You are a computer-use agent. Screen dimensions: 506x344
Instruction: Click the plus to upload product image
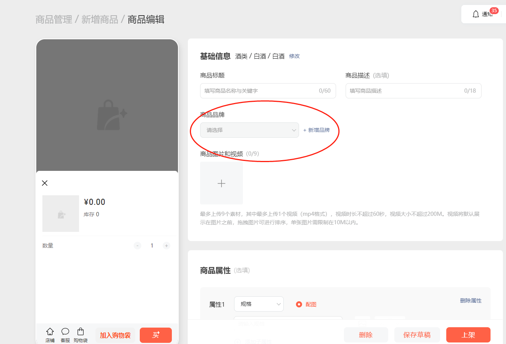[x=221, y=183]
